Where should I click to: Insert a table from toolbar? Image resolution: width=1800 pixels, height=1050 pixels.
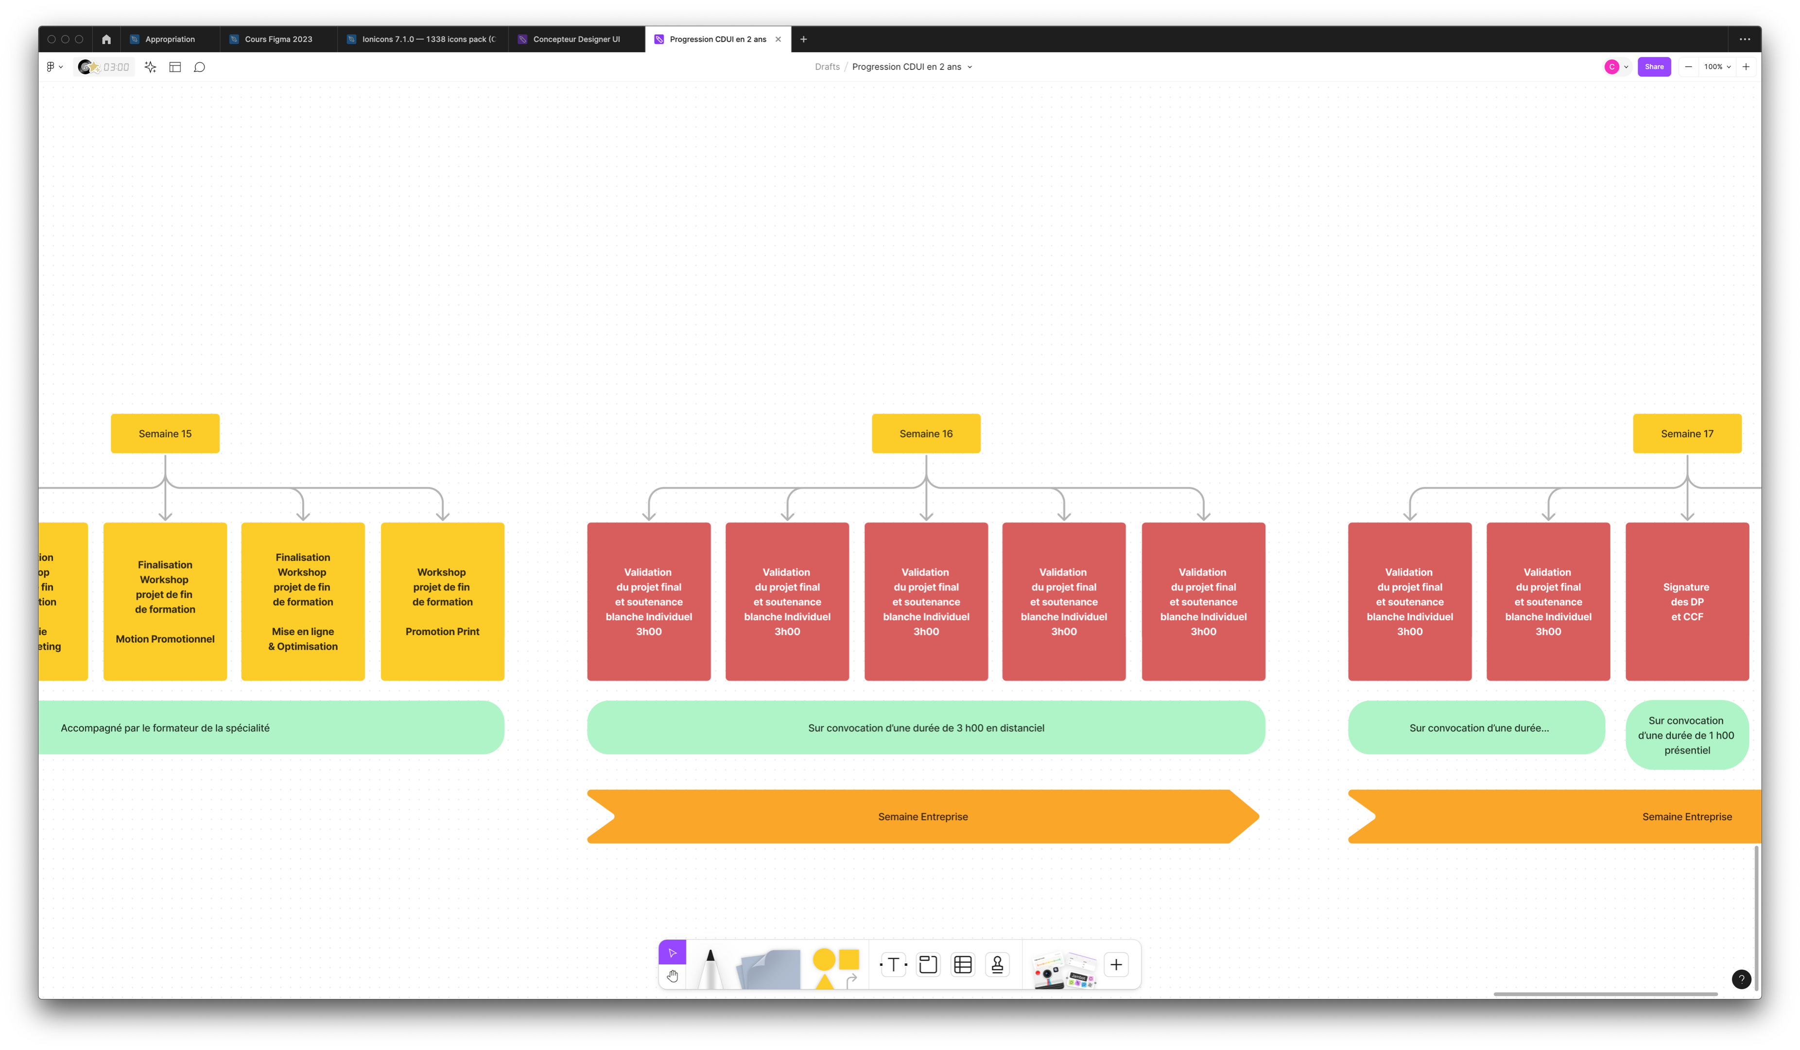coord(963,965)
